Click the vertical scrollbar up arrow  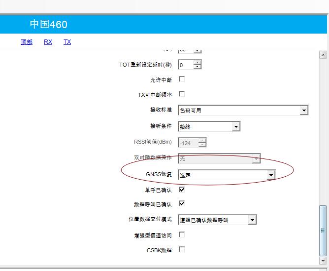[323, 54]
